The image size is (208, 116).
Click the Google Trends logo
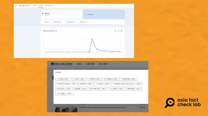coord(24,5)
